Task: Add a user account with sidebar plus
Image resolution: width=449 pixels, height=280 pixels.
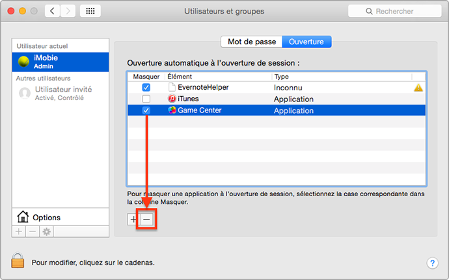Action: pos(19,231)
